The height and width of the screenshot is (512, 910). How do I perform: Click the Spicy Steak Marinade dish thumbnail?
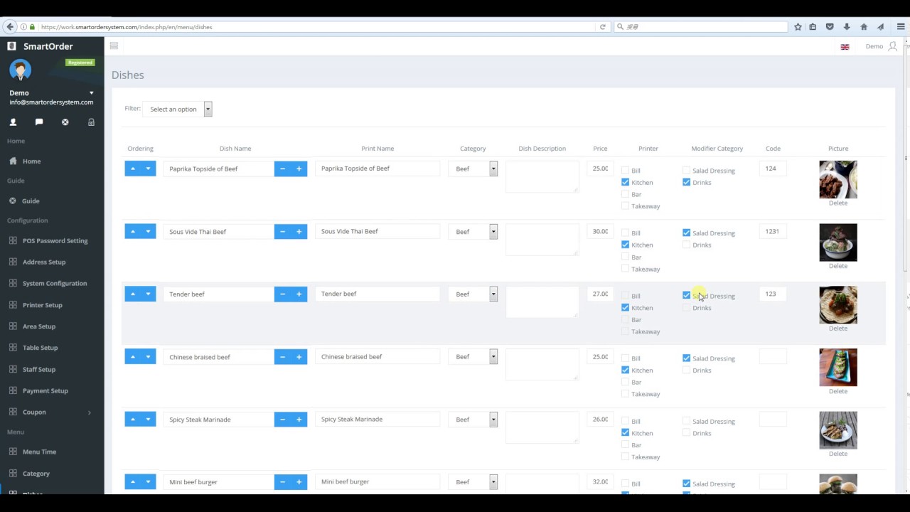pos(838,430)
